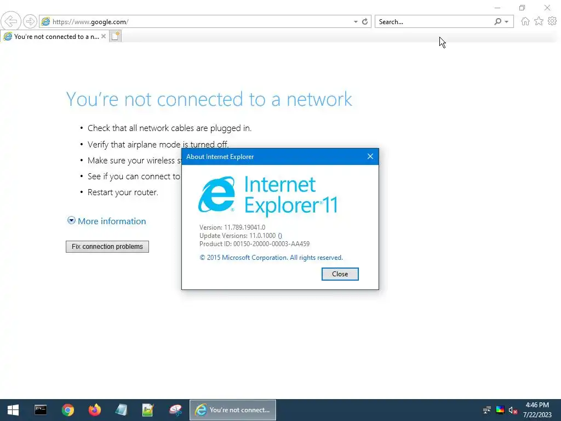Image resolution: width=561 pixels, height=421 pixels.
Task: Click the "Restart your router." bullet text
Action: tap(123, 192)
